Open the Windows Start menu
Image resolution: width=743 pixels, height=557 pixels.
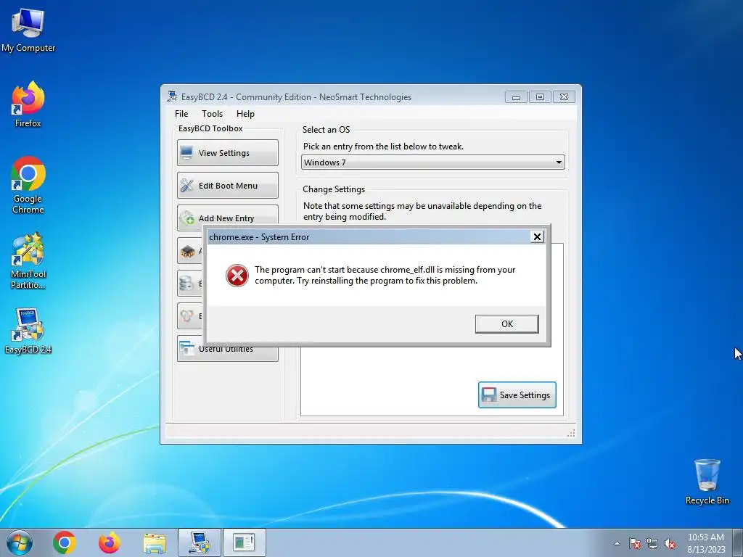[x=20, y=542]
